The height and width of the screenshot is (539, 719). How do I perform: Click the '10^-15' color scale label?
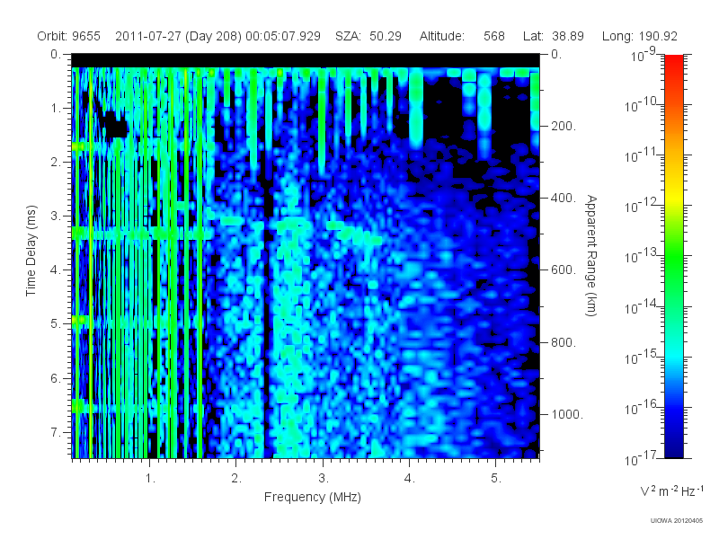pyautogui.click(x=641, y=357)
